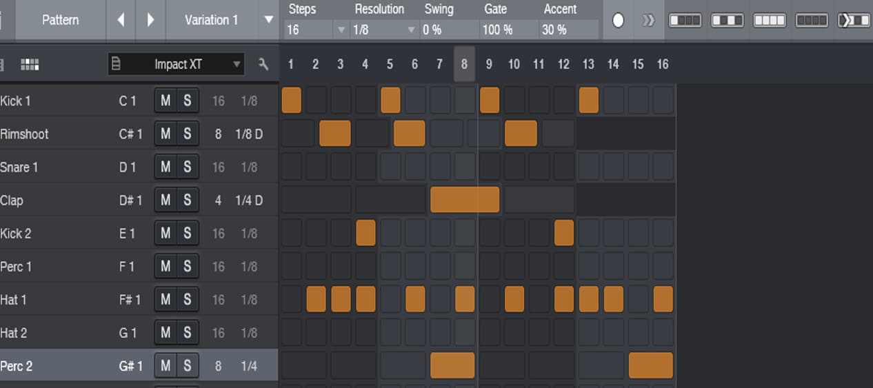Click the shift-pattern icon with arrow
The height and width of the screenshot is (388, 873).
pyautogui.click(x=854, y=21)
